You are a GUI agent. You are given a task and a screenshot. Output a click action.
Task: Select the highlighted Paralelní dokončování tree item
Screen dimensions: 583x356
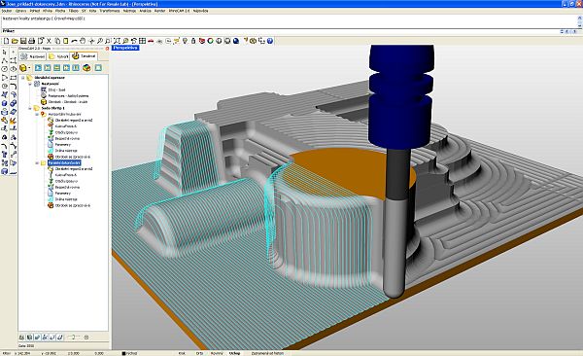click(x=64, y=163)
